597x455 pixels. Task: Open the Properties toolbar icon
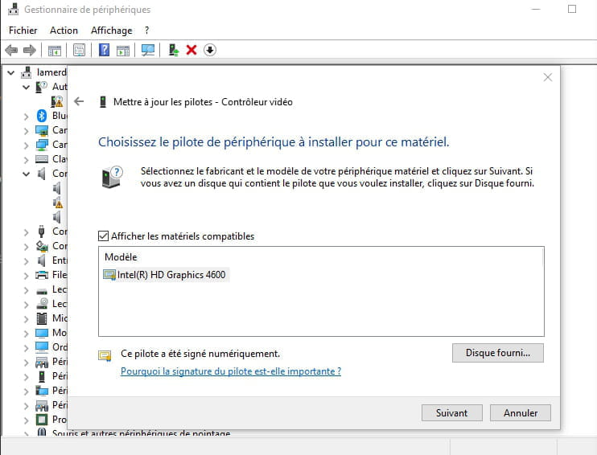[x=79, y=50]
